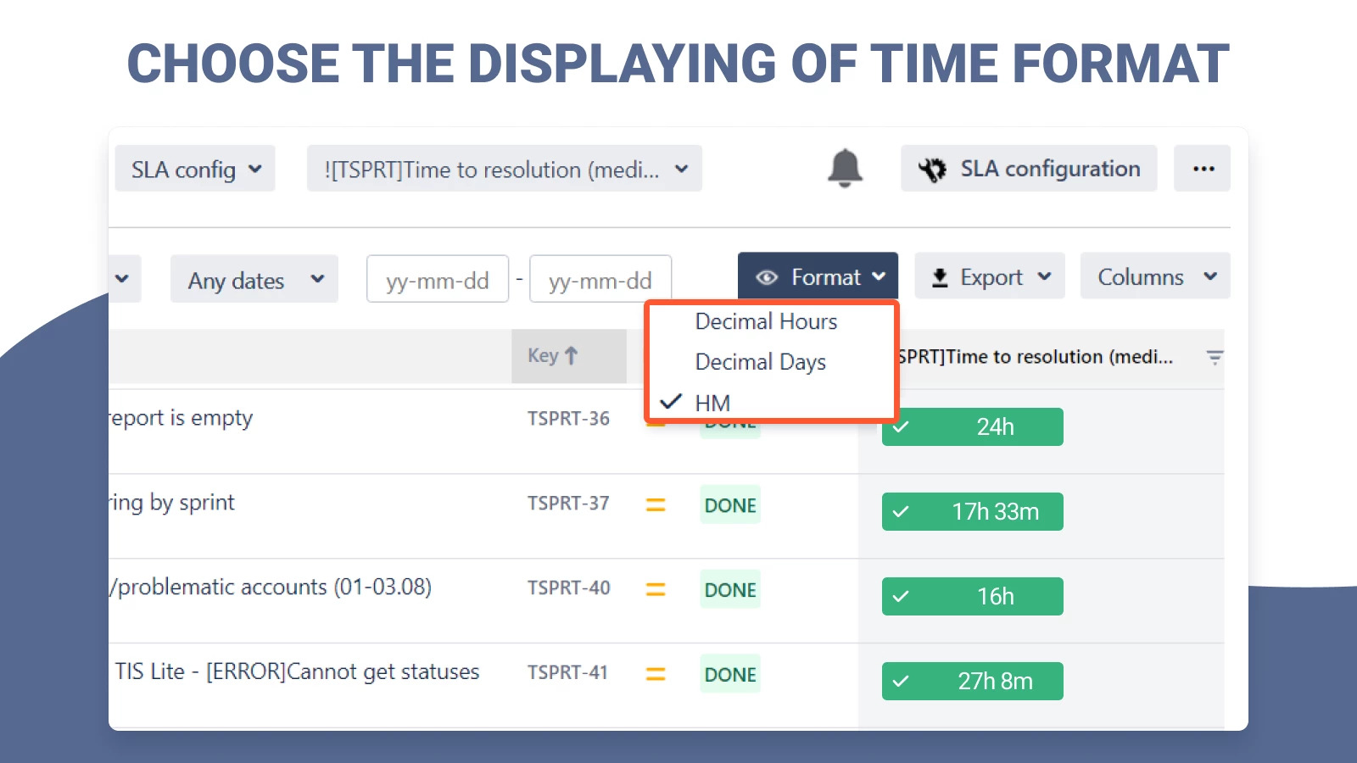The height and width of the screenshot is (763, 1357).
Task: Click the DONE status of TSPRT-41
Action: click(x=730, y=674)
